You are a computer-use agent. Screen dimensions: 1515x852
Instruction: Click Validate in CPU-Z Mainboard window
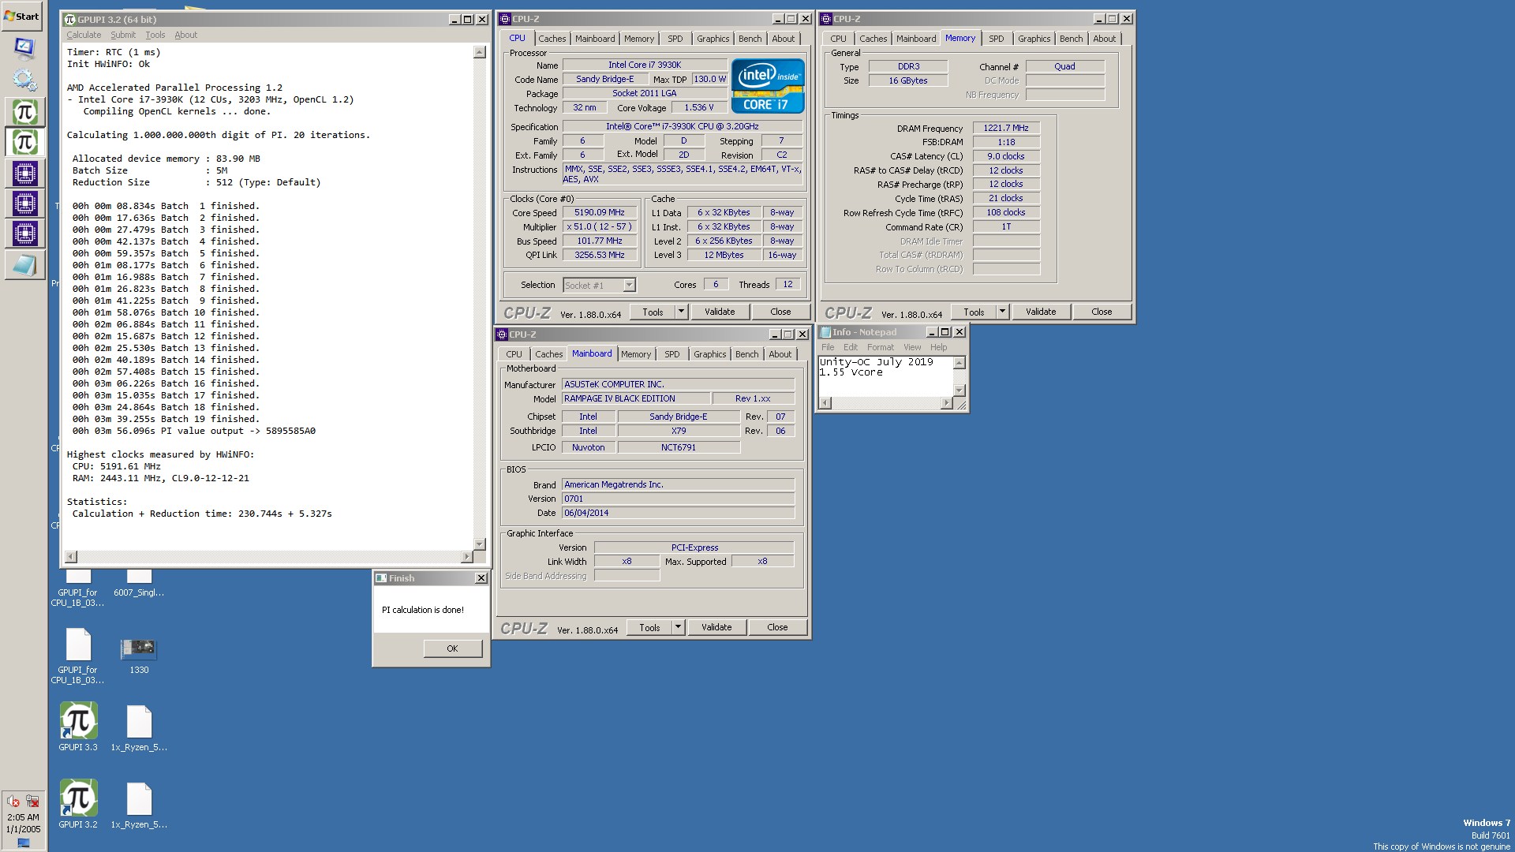click(716, 627)
